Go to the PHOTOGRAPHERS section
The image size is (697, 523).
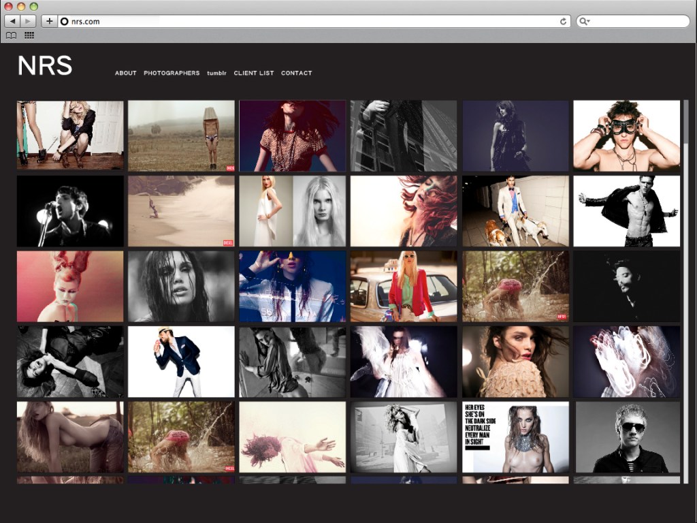point(172,73)
